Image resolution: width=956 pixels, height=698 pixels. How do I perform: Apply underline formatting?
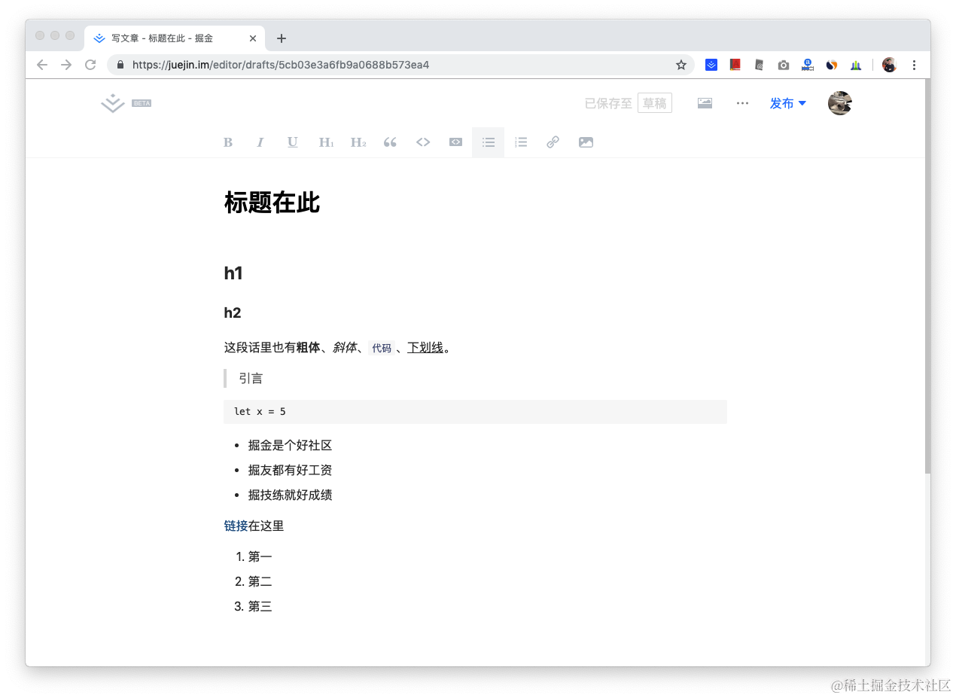coord(292,142)
